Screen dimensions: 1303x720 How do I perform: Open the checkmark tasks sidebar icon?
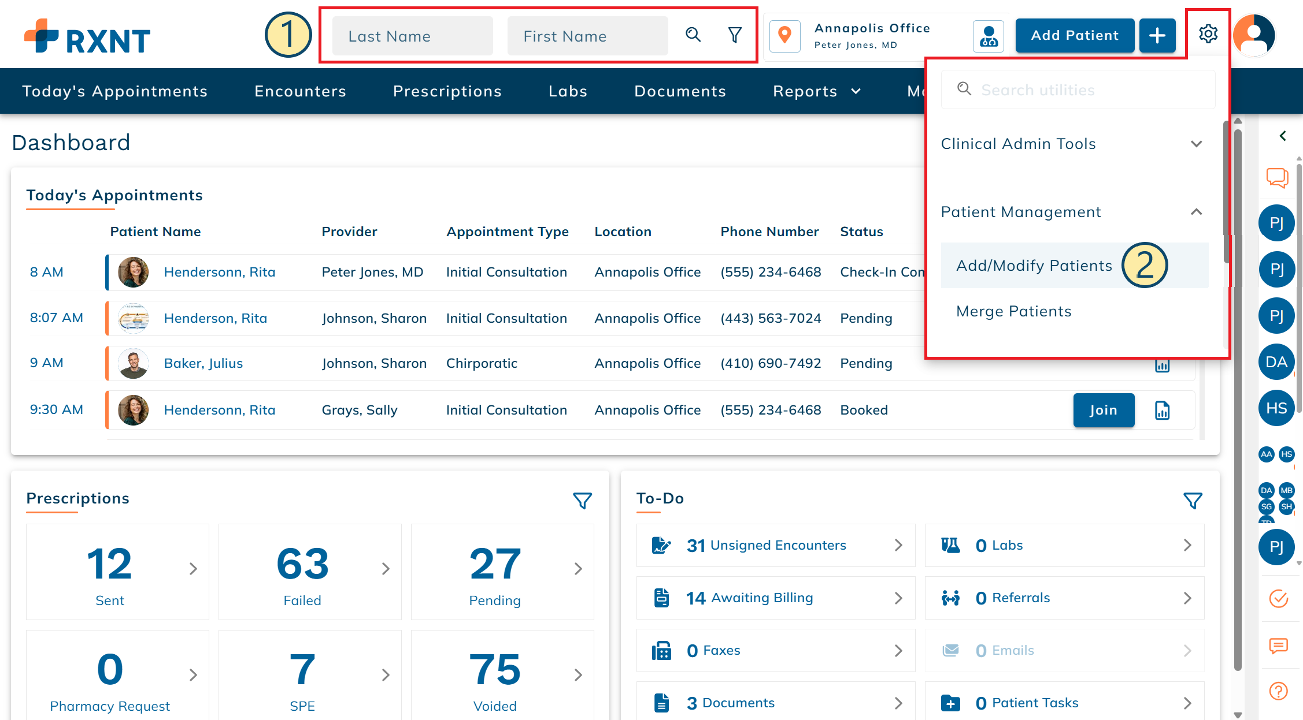tap(1278, 599)
